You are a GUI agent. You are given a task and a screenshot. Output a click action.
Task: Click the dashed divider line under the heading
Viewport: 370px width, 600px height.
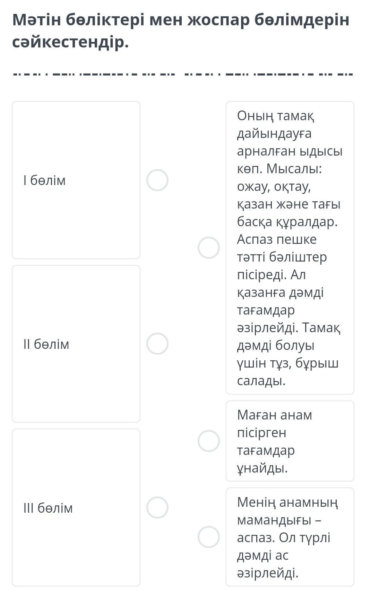point(182,74)
